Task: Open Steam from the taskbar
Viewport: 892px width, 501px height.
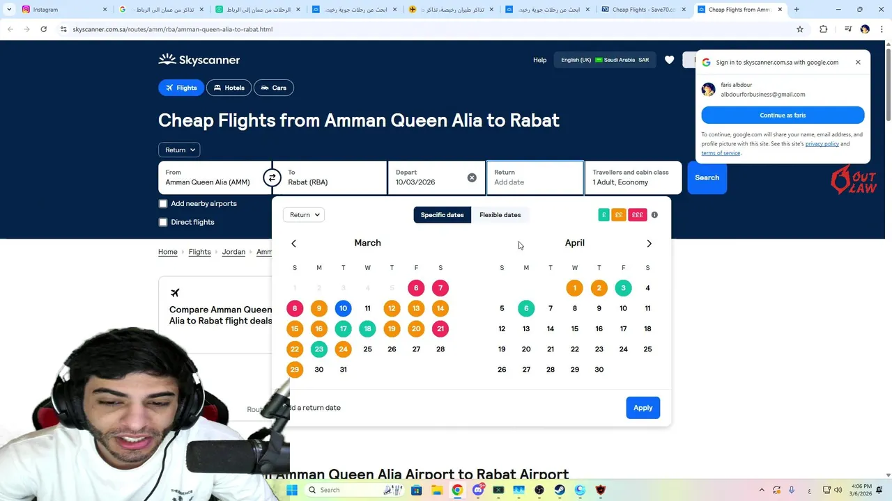Action: (560, 490)
